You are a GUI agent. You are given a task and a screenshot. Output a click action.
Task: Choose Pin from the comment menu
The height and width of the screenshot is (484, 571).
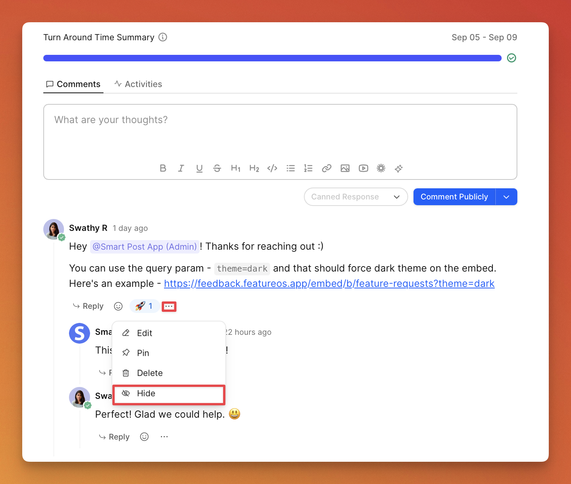click(169, 353)
